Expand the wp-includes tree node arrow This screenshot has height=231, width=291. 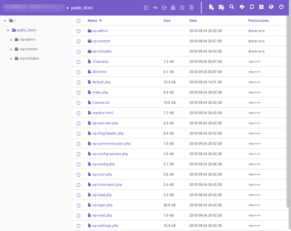click(x=11, y=59)
